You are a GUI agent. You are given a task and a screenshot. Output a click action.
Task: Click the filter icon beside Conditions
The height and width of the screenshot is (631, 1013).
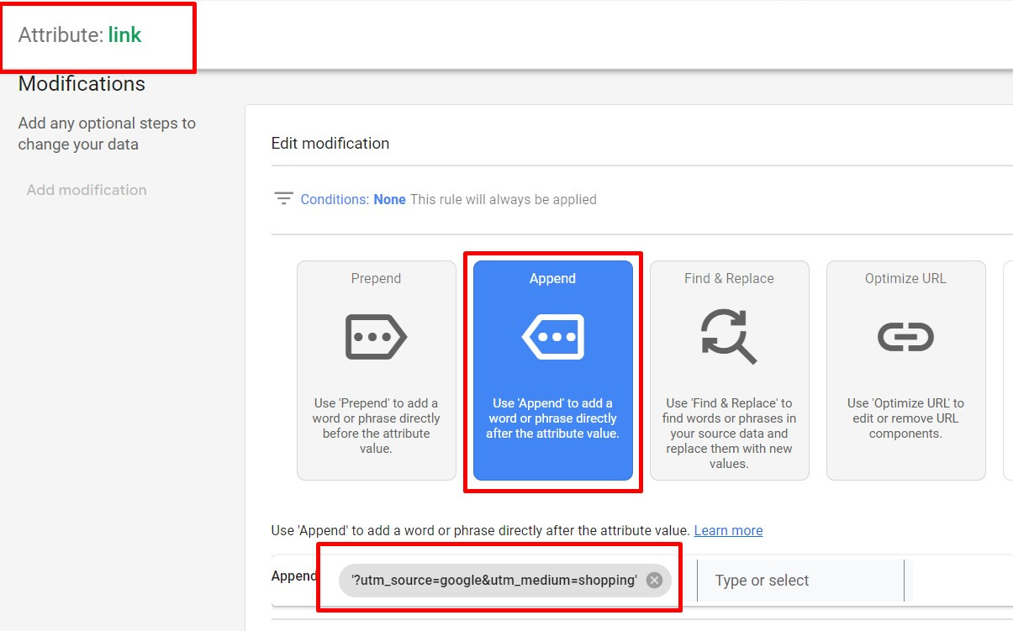click(x=283, y=199)
